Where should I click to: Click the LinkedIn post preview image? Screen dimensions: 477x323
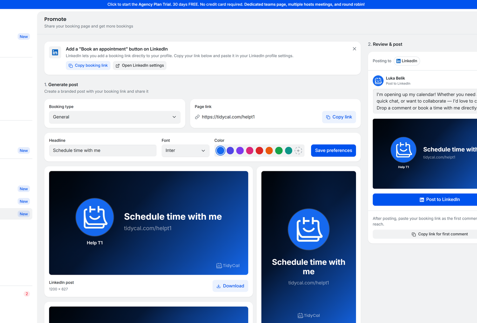(x=149, y=223)
